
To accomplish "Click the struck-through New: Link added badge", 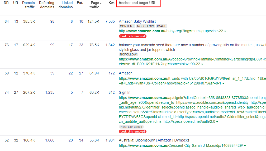I will click(x=131, y=127).
